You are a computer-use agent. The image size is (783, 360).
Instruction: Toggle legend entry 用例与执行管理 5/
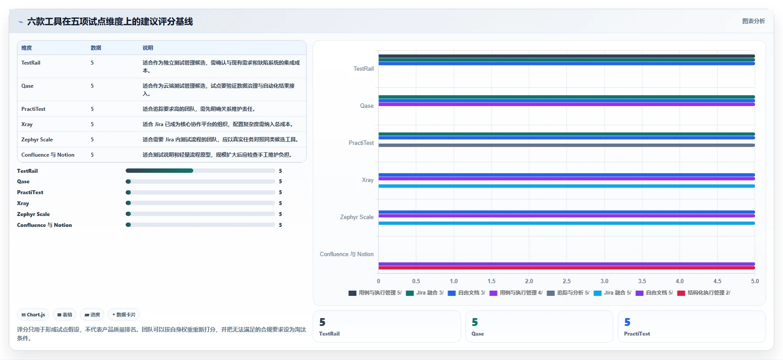(375, 293)
